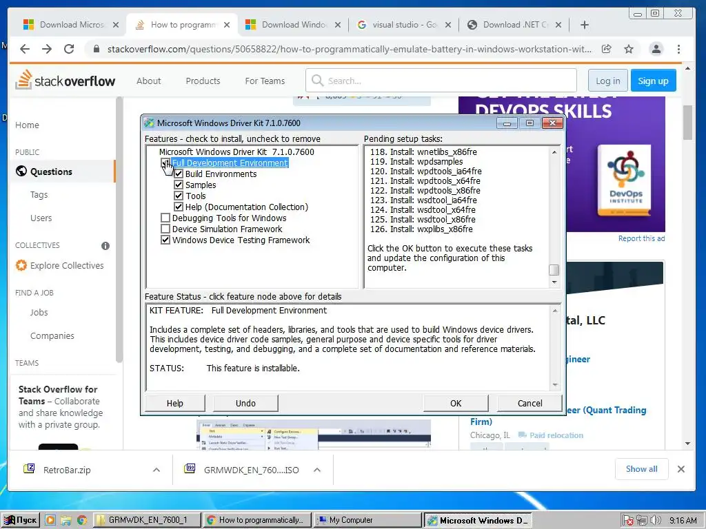Screen dimensions: 706x529
Task: Click feature status scroll down arrow
Action: point(555,384)
